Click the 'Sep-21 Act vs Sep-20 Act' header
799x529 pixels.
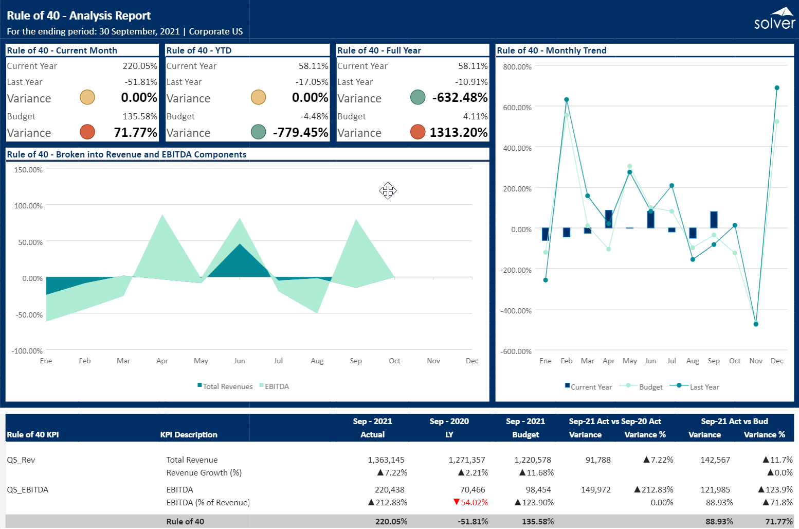(x=615, y=421)
